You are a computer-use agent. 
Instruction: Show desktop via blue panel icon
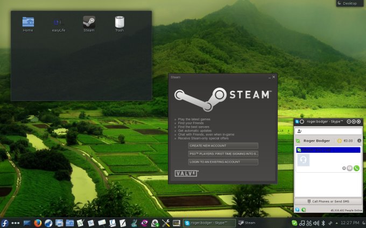click(27, 223)
